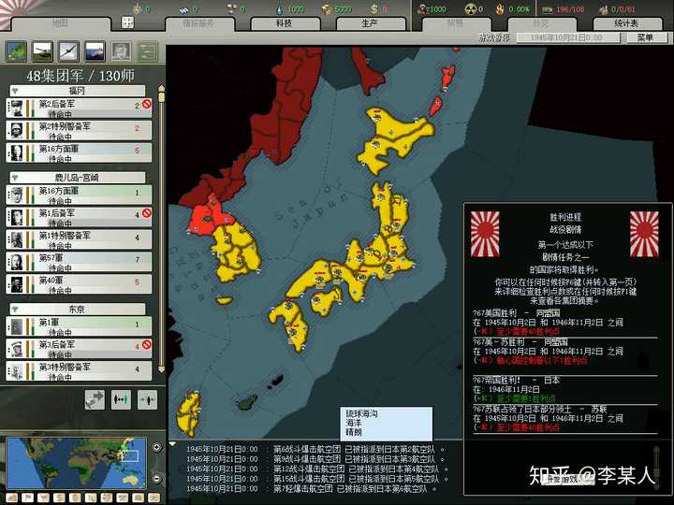
Task: Click log line about 第7轻爆击航空团
Action: [x=311, y=489]
